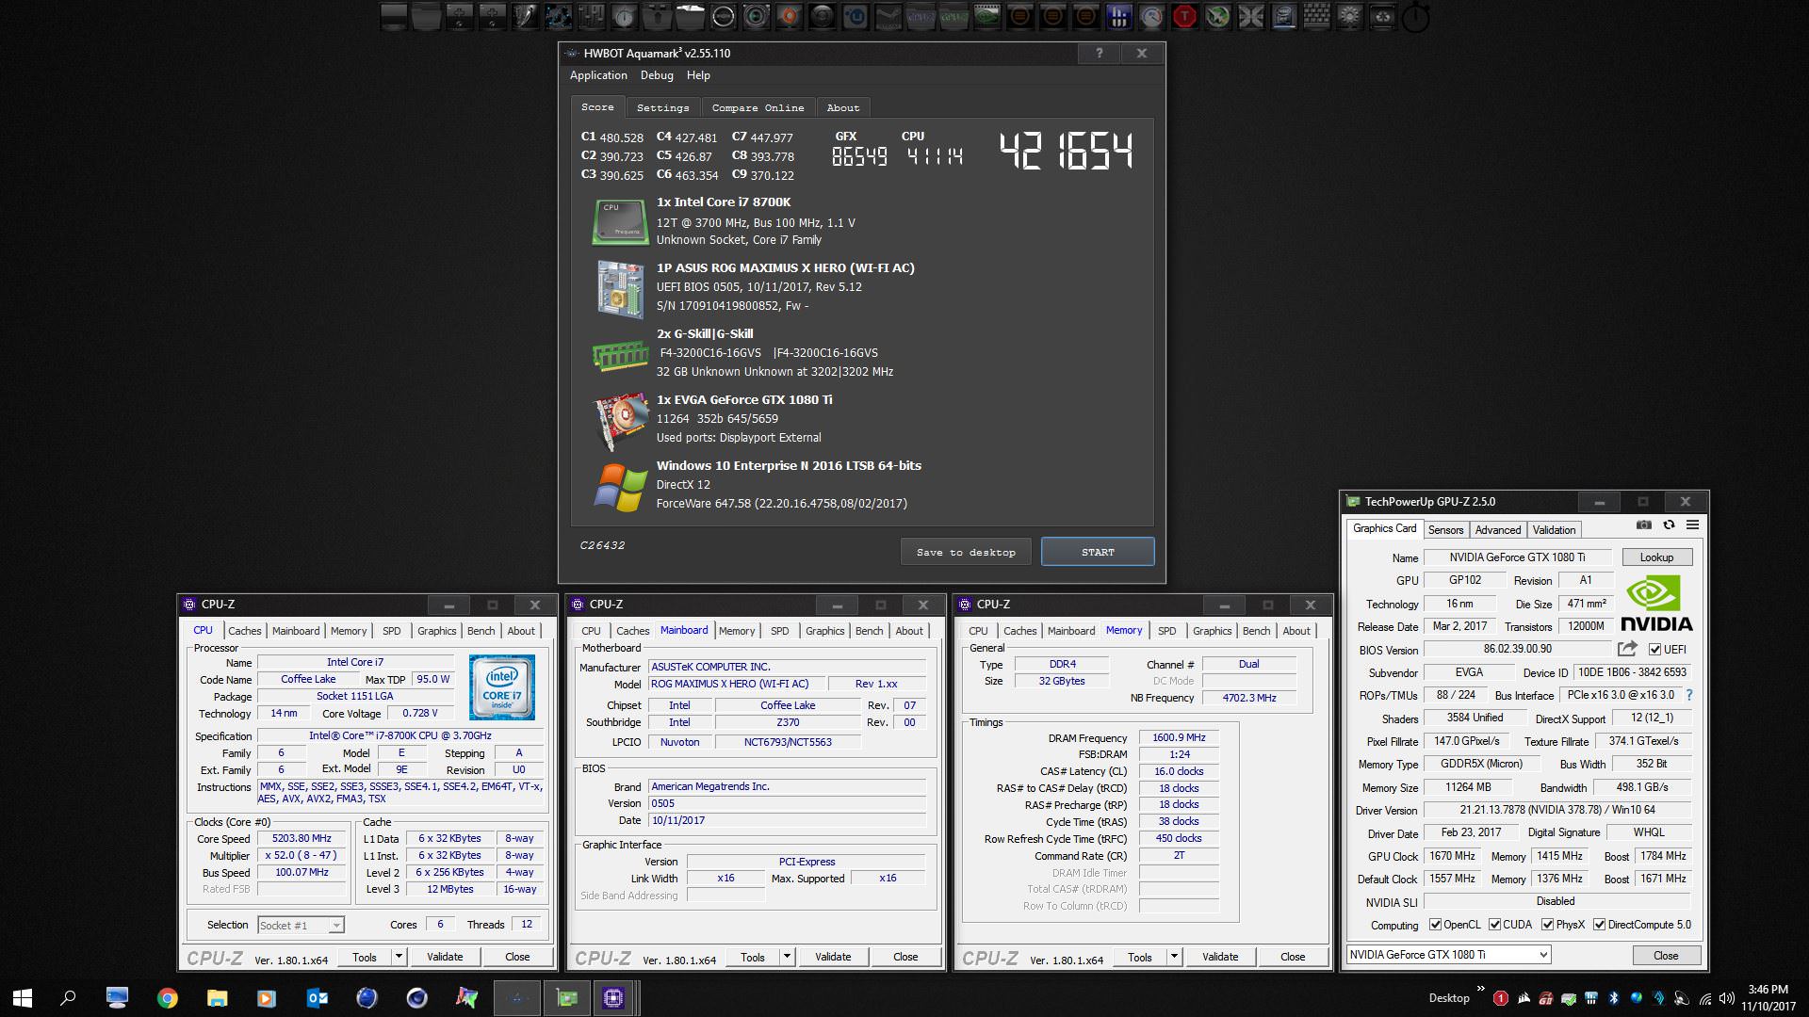This screenshot has width=1809, height=1017.
Task: Toggle the OpenCL checkbox
Action: tap(1435, 925)
